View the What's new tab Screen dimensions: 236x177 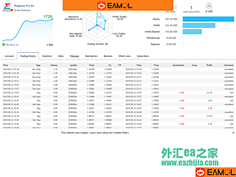pyautogui.click(x=125, y=56)
